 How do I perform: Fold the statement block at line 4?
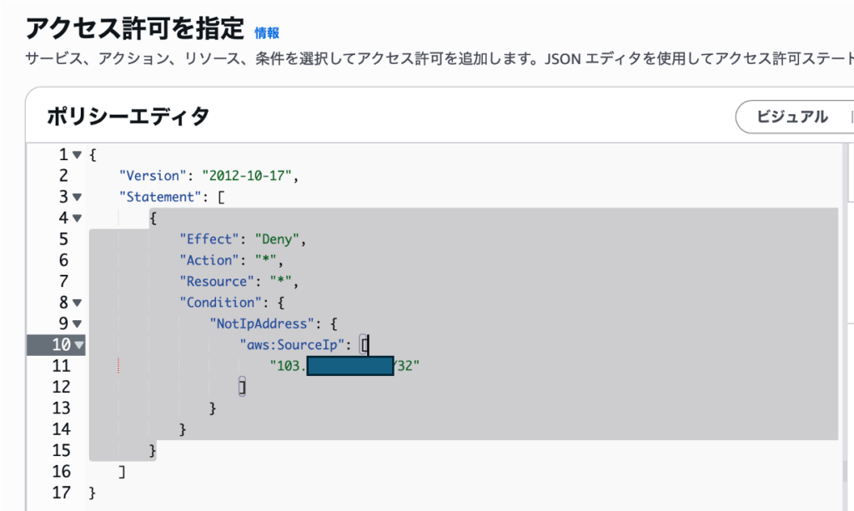tap(77, 218)
